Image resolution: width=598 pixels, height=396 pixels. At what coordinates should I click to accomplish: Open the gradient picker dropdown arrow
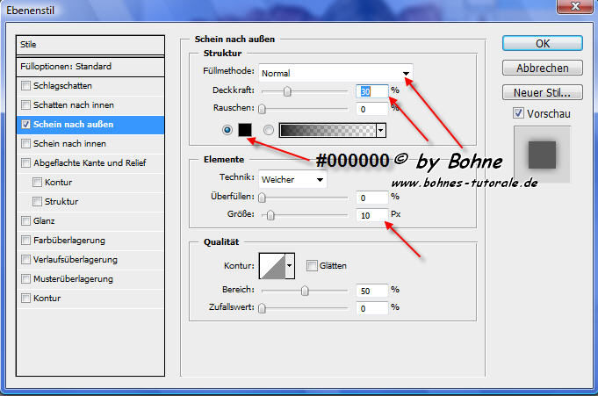tap(381, 131)
